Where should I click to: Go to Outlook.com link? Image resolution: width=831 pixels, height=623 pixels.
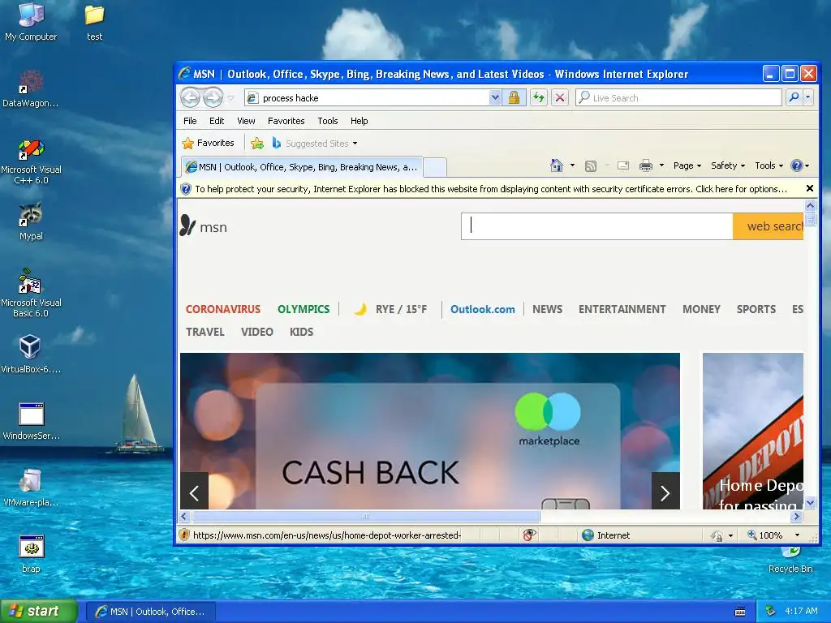coord(482,309)
